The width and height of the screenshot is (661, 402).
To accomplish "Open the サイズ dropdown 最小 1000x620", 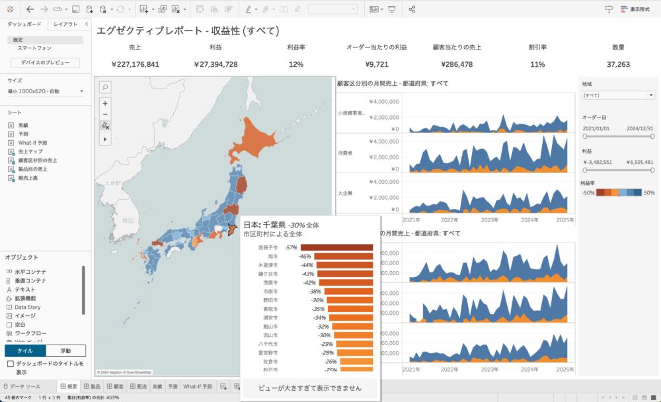I will [x=46, y=91].
